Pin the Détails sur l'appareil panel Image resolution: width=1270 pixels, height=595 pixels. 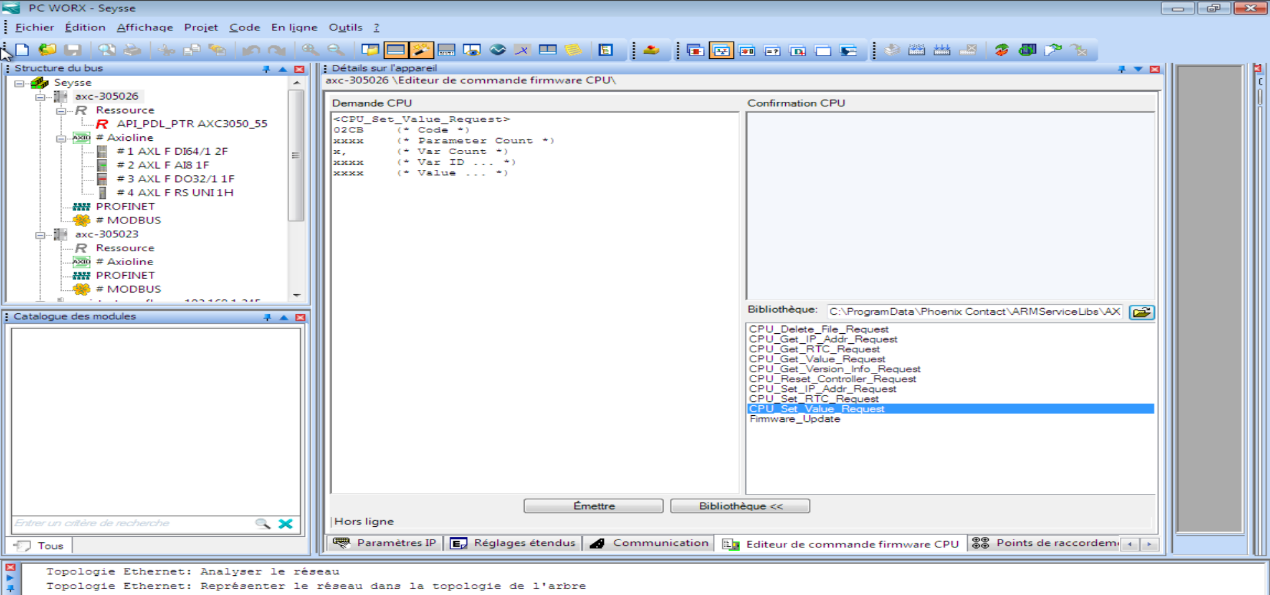(x=1121, y=69)
